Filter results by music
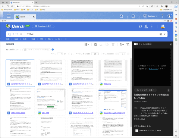The width and height of the screenshot is (179, 138). [25, 39]
